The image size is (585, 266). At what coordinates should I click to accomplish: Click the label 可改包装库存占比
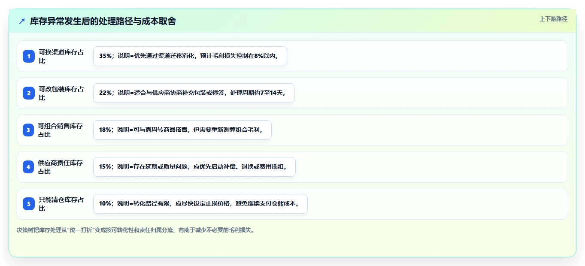[x=61, y=93]
